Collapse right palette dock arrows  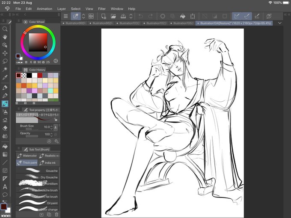[287, 15]
